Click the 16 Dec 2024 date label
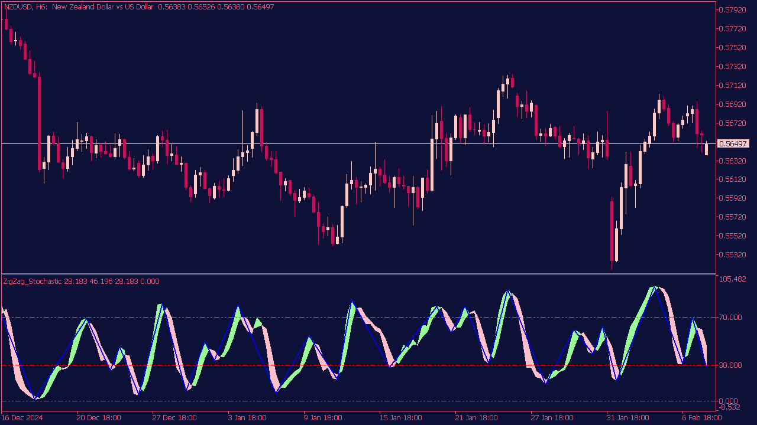The height and width of the screenshot is (425, 757). [x=22, y=418]
